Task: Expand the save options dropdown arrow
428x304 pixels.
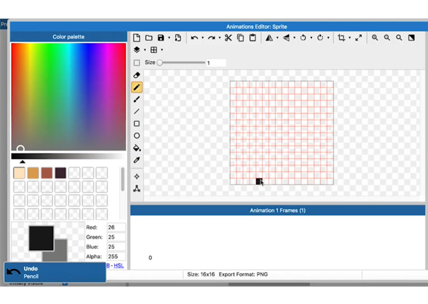Action: click(x=169, y=38)
